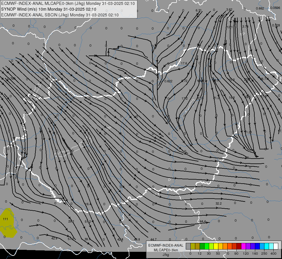The width and height of the screenshot is (282, 259).
Task: Click the '111' value on the olive area
Action: pos(5,219)
